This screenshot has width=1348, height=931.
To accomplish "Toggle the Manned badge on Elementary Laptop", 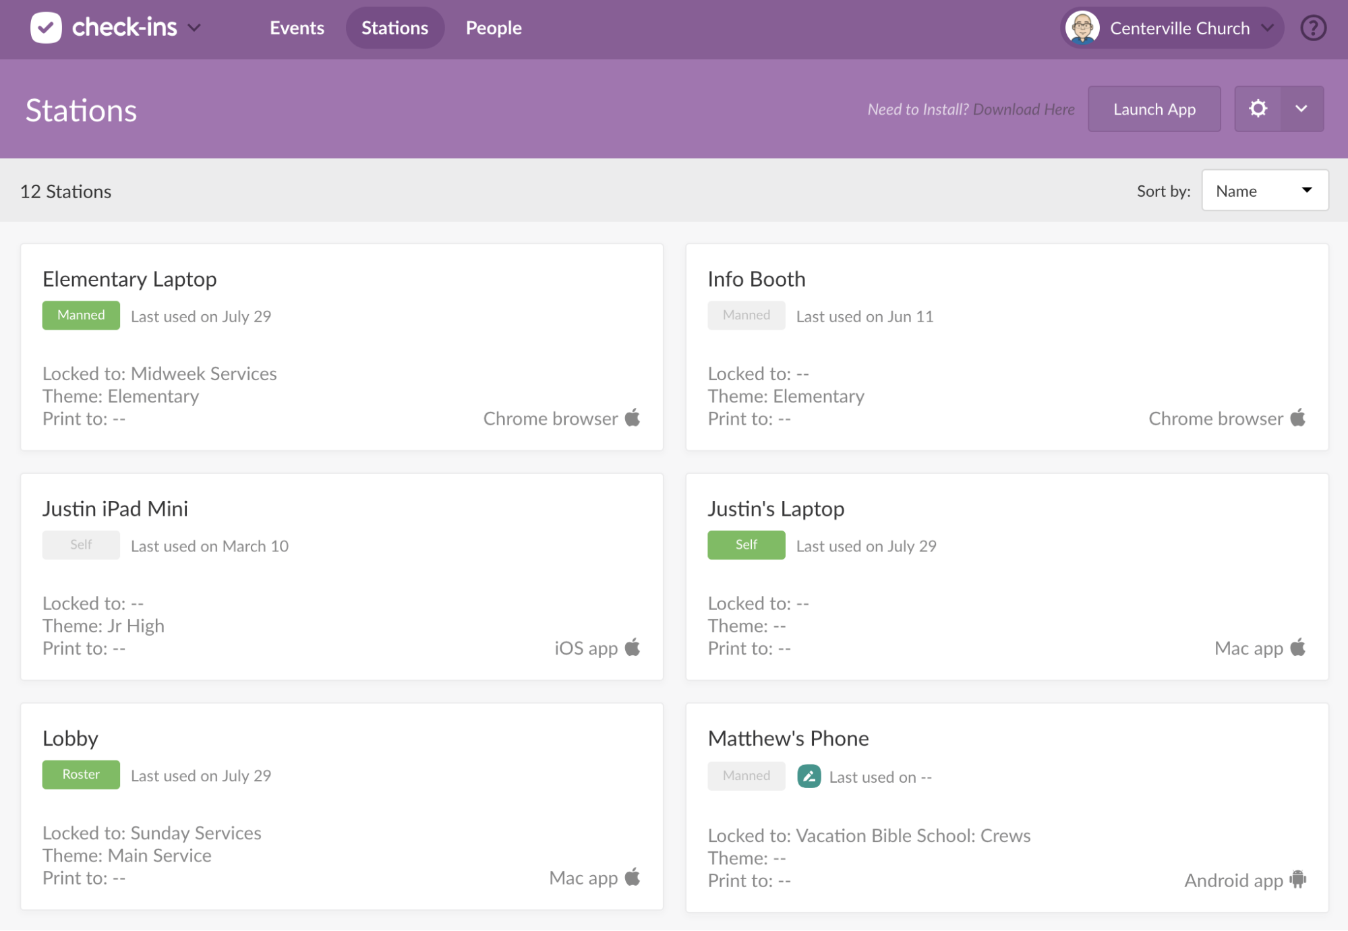I will (81, 316).
